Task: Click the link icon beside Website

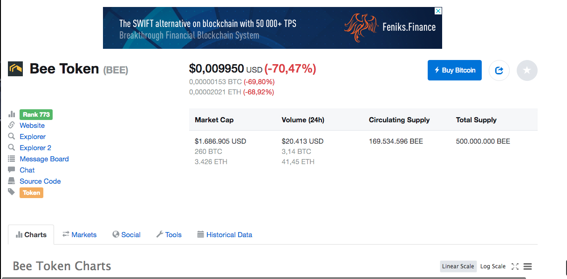Action: click(12, 126)
